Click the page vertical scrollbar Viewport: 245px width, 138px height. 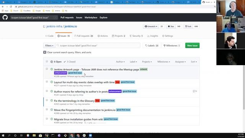pyautogui.click(x=244, y=88)
